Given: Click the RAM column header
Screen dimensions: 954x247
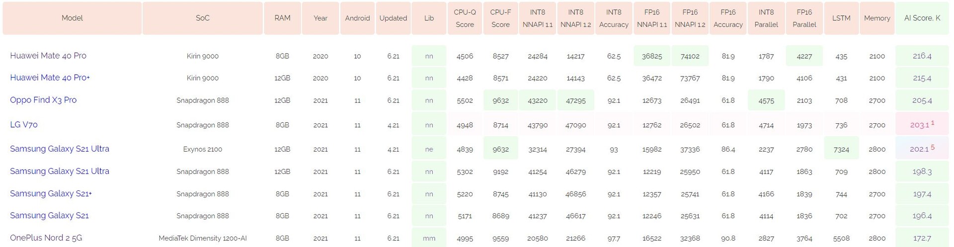Looking at the screenshot, I should pyautogui.click(x=282, y=18).
